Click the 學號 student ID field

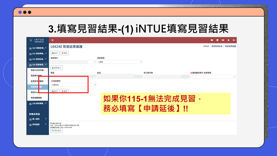[x=73, y=77]
